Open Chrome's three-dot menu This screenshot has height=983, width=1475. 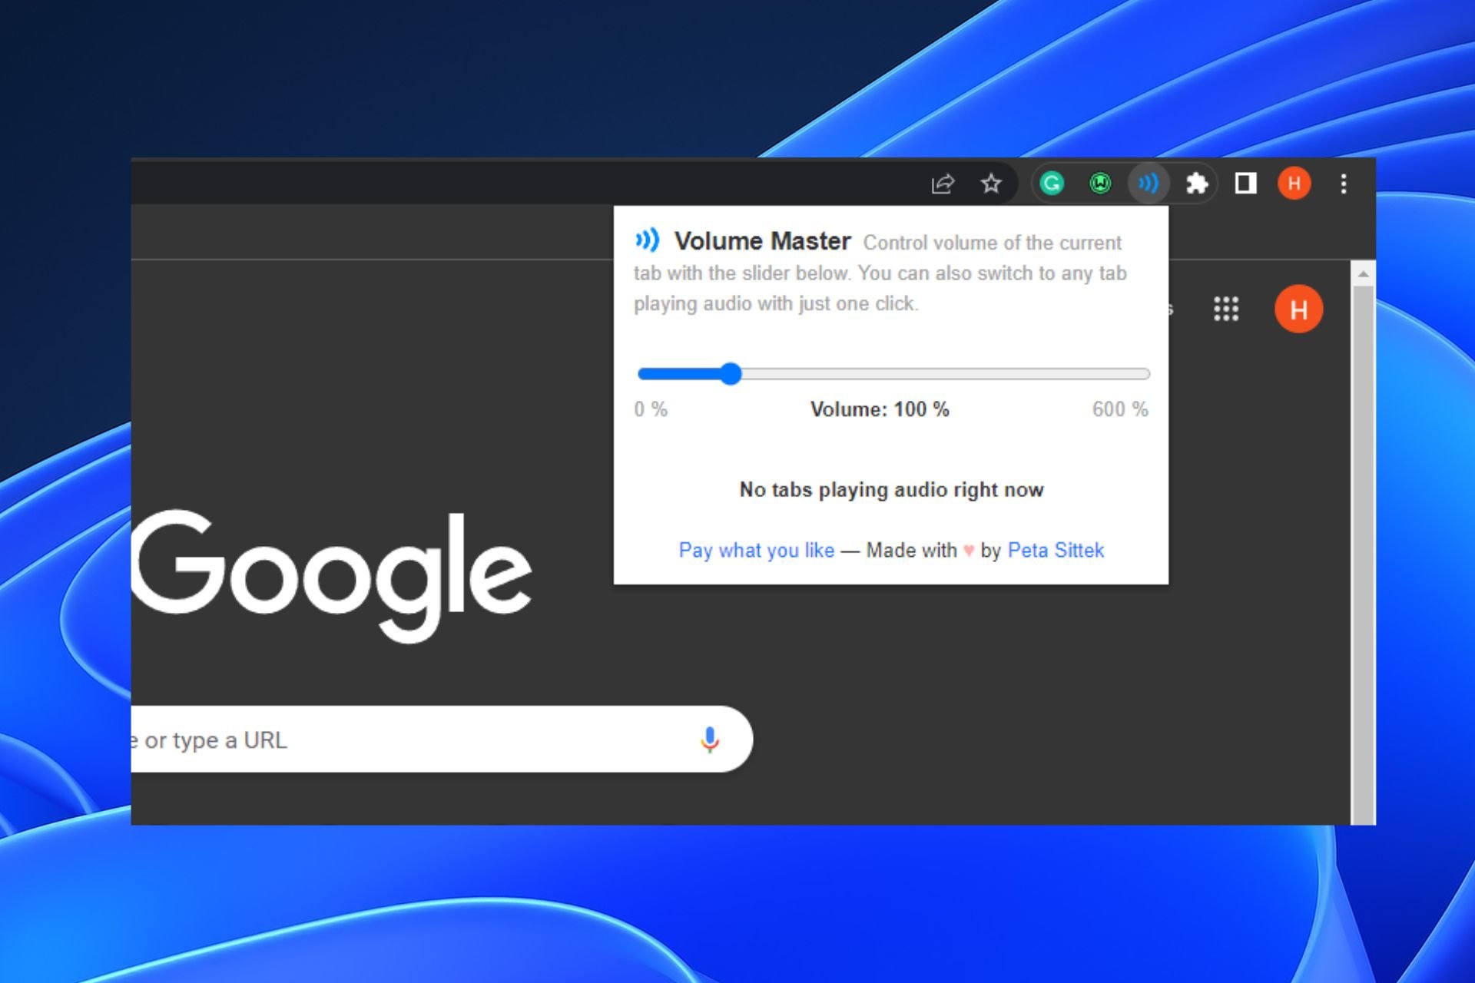tap(1344, 184)
